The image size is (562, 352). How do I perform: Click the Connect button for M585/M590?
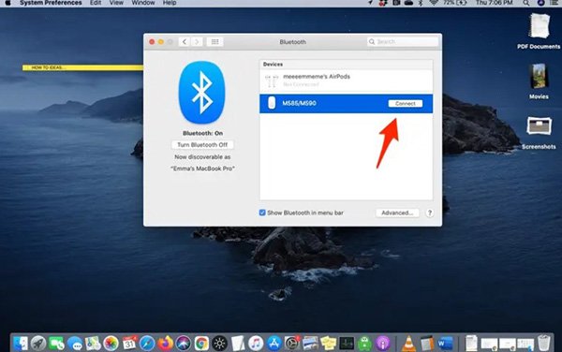[406, 104]
